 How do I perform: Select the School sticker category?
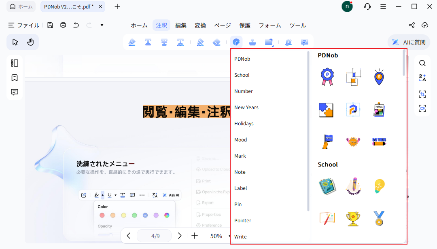point(242,75)
